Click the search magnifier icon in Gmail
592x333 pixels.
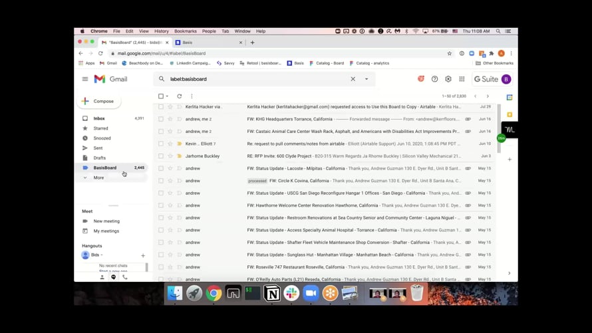162,79
